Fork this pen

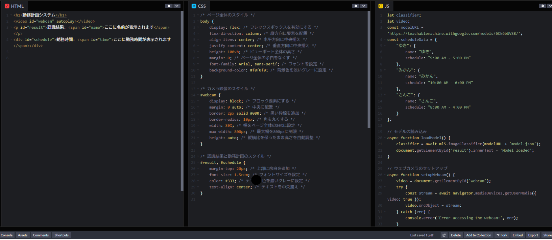pyautogui.click(x=502, y=235)
